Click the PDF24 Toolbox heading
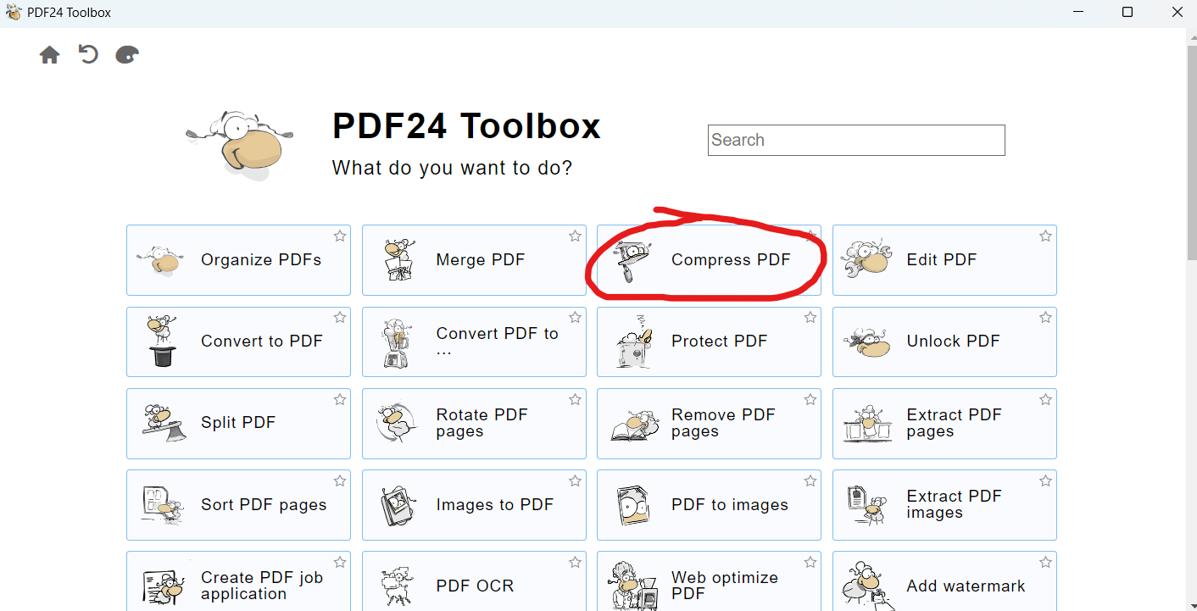 click(466, 126)
